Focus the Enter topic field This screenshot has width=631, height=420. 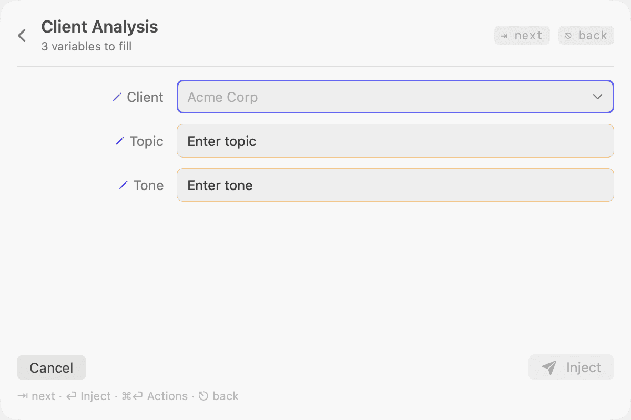pyautogui.click(x=395, y=141)
